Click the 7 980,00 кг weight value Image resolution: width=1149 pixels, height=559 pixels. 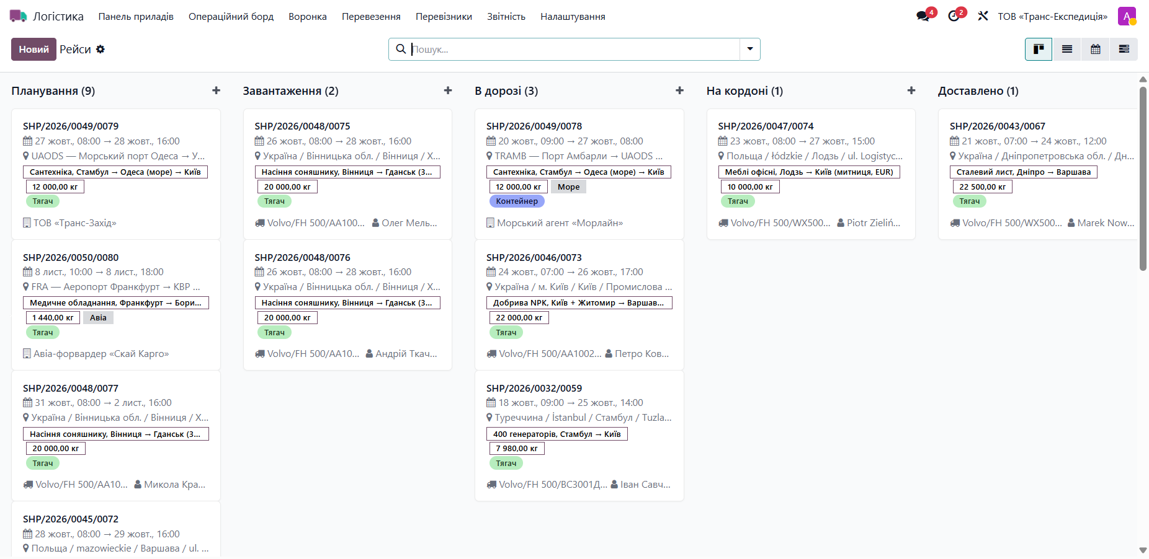tap(517, 449)
